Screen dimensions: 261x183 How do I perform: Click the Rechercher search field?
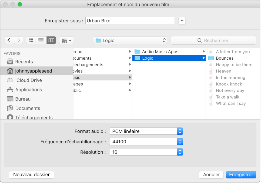tap(213, 40)
